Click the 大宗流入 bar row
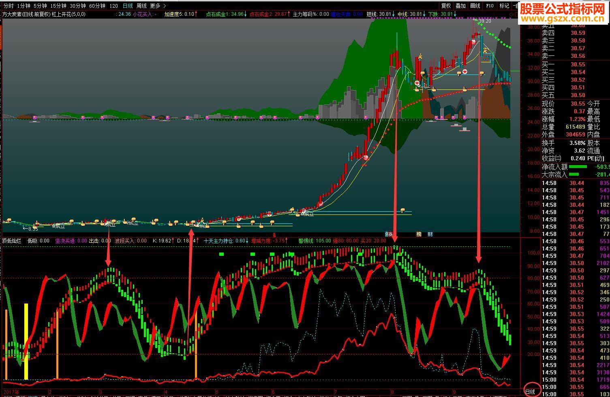 (x=576, y=174)
